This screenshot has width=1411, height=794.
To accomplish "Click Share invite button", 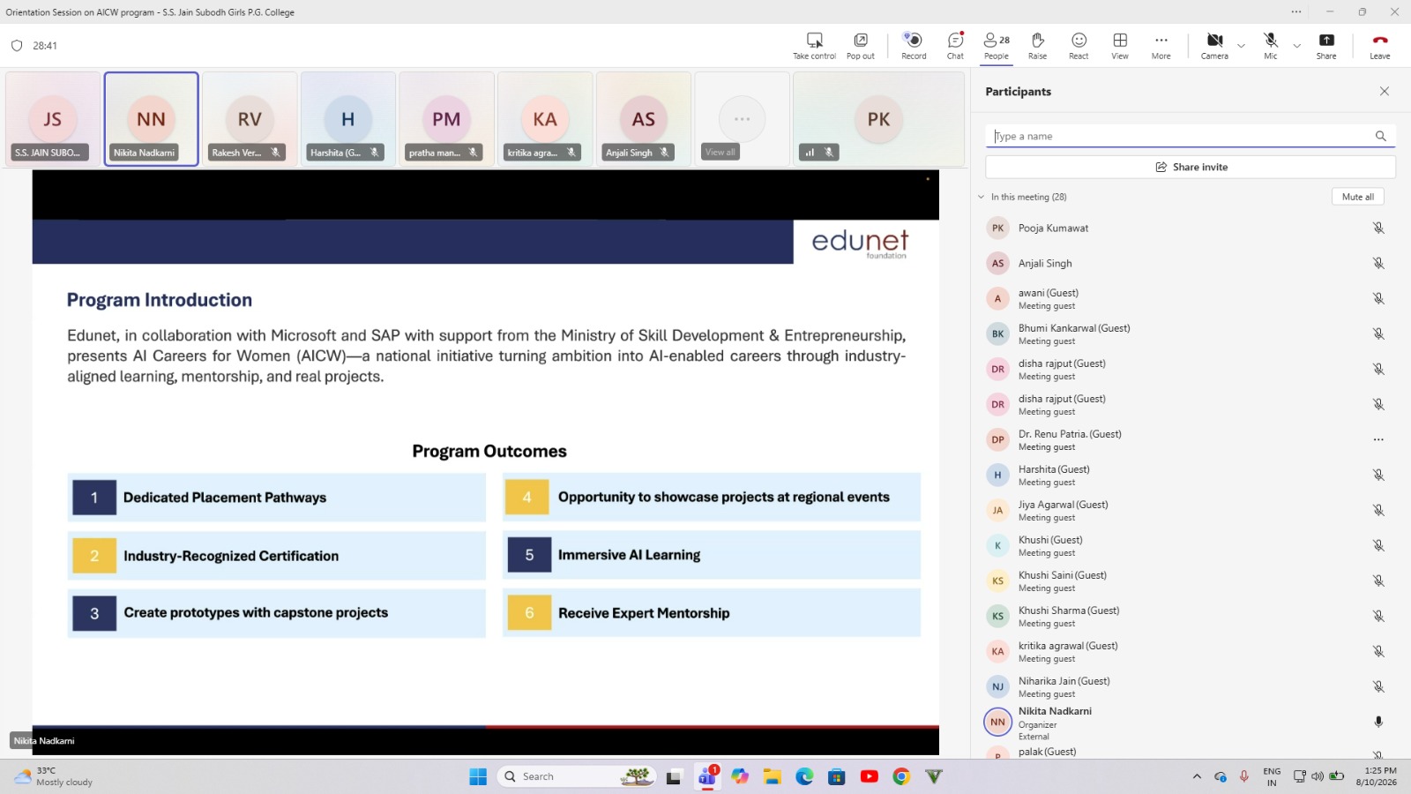I will pos(1191,167).
